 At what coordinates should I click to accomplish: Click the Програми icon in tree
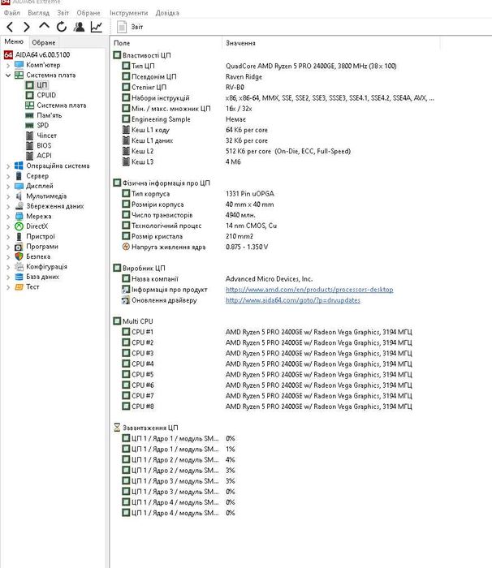19,247
